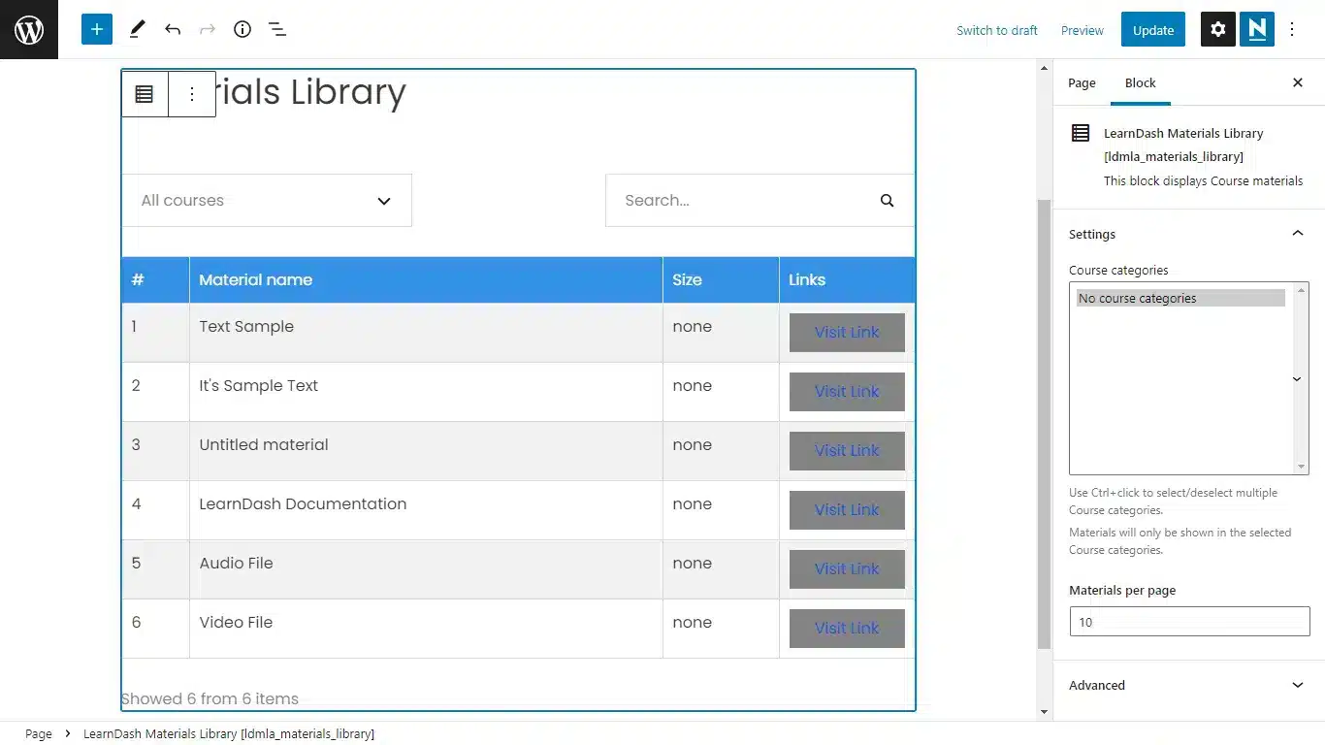Click LearnDash Materials Library breadcrumb item
1325x745 pixels.
click(229, 734)
